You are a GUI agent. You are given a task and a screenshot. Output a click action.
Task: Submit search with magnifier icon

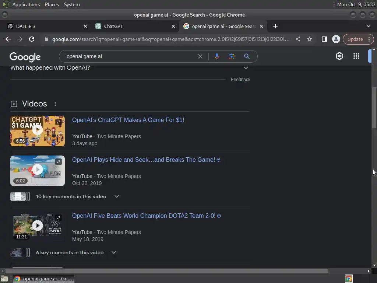point(247,56)
